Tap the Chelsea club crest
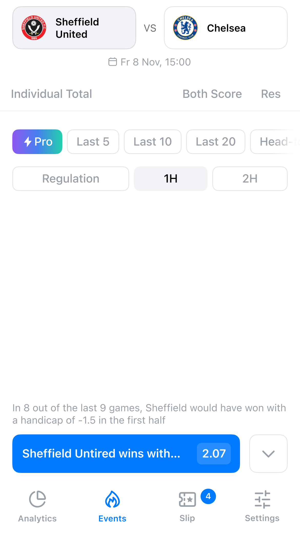 point(185,28)
